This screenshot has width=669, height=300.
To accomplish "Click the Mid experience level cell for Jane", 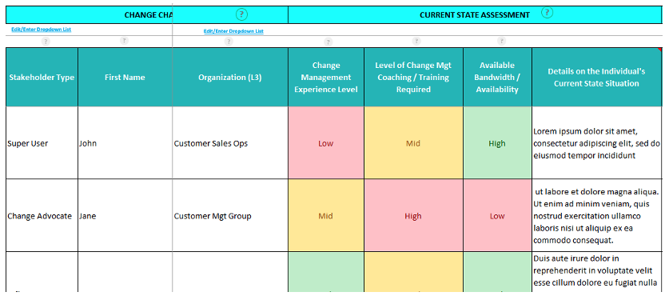I will tap(326, 215).
